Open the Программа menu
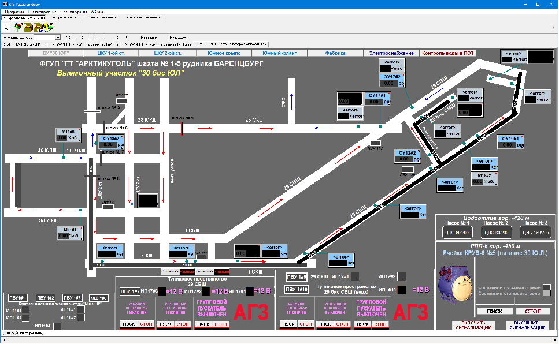Image resolution: width=559 pixels, height=344 pixels. click(14, 12)
